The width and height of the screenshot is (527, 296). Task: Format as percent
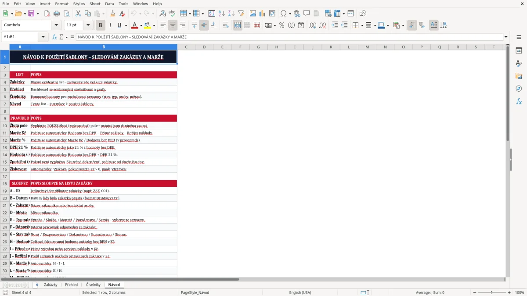[282, 25]
